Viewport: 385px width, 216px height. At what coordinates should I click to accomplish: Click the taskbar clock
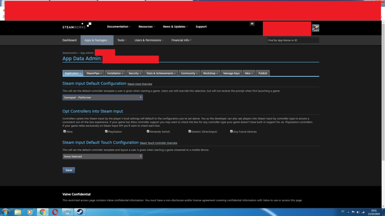[374, 212]
